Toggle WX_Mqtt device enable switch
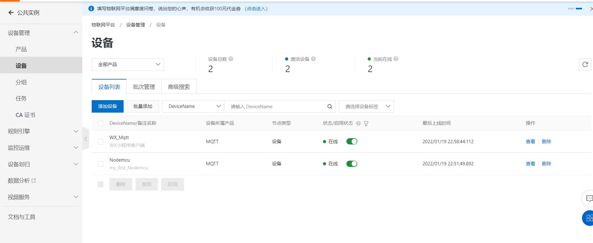 352,141
